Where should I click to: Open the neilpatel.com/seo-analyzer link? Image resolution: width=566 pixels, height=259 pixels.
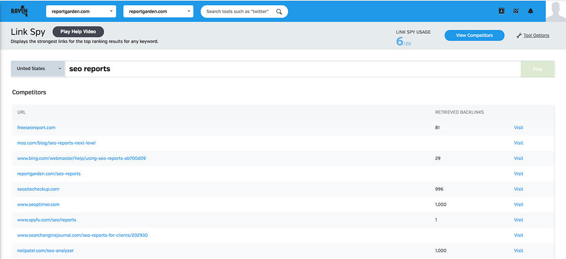point(45,251)
